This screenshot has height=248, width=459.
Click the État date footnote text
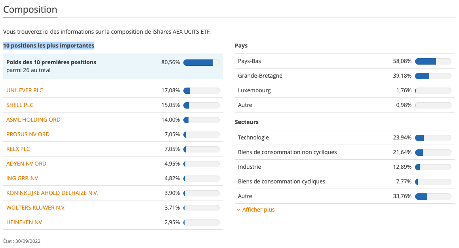pos(22,241)
